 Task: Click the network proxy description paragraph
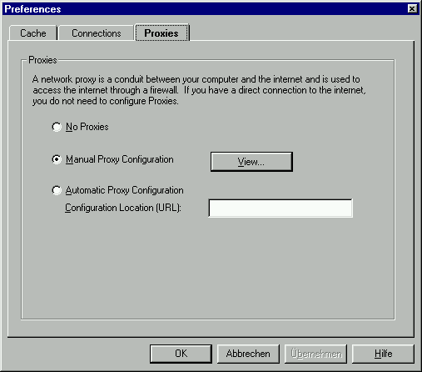click(199, 90)
